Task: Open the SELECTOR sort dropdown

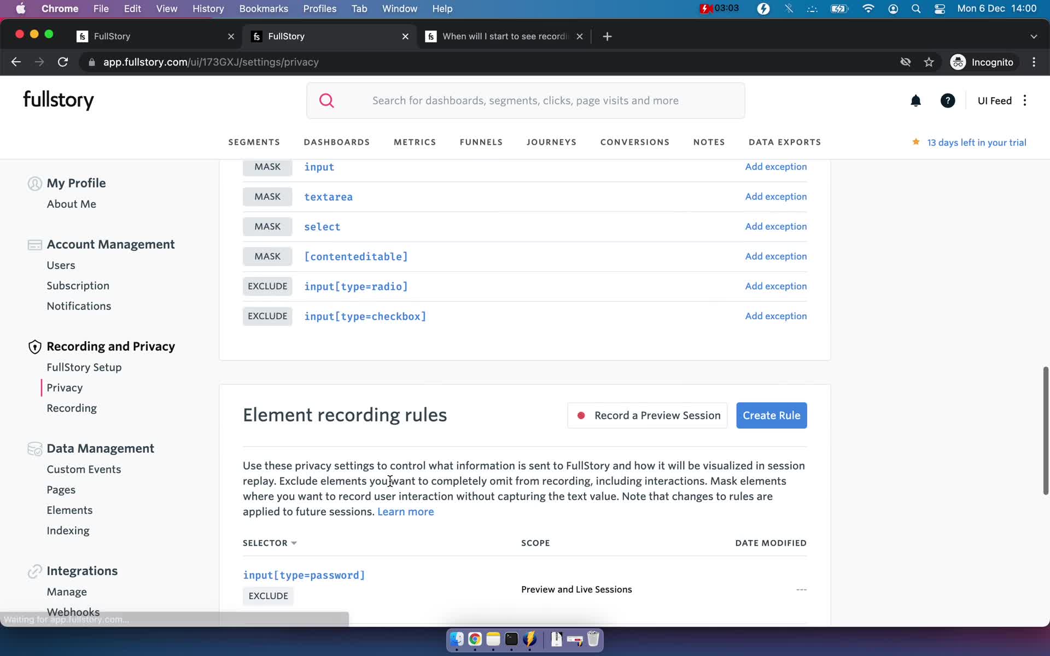Action: (294, 543)
